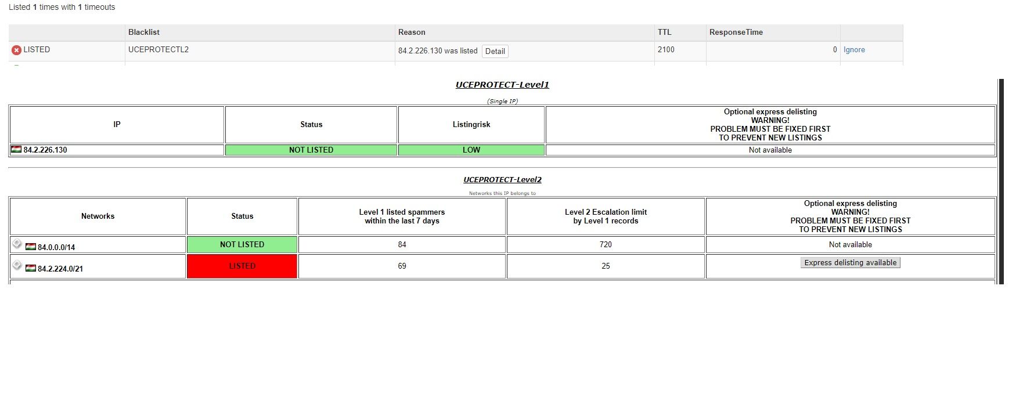Screen dimensions: 1016x412
Task: Select the spammer count 69
Action: 402,266
